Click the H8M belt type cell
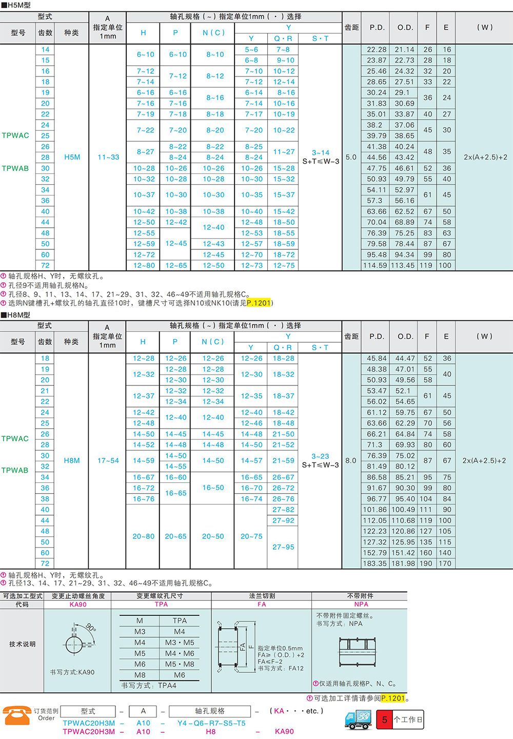Image resolution: width=513 pixels, height=739 pixels. [x=72, y=460]
